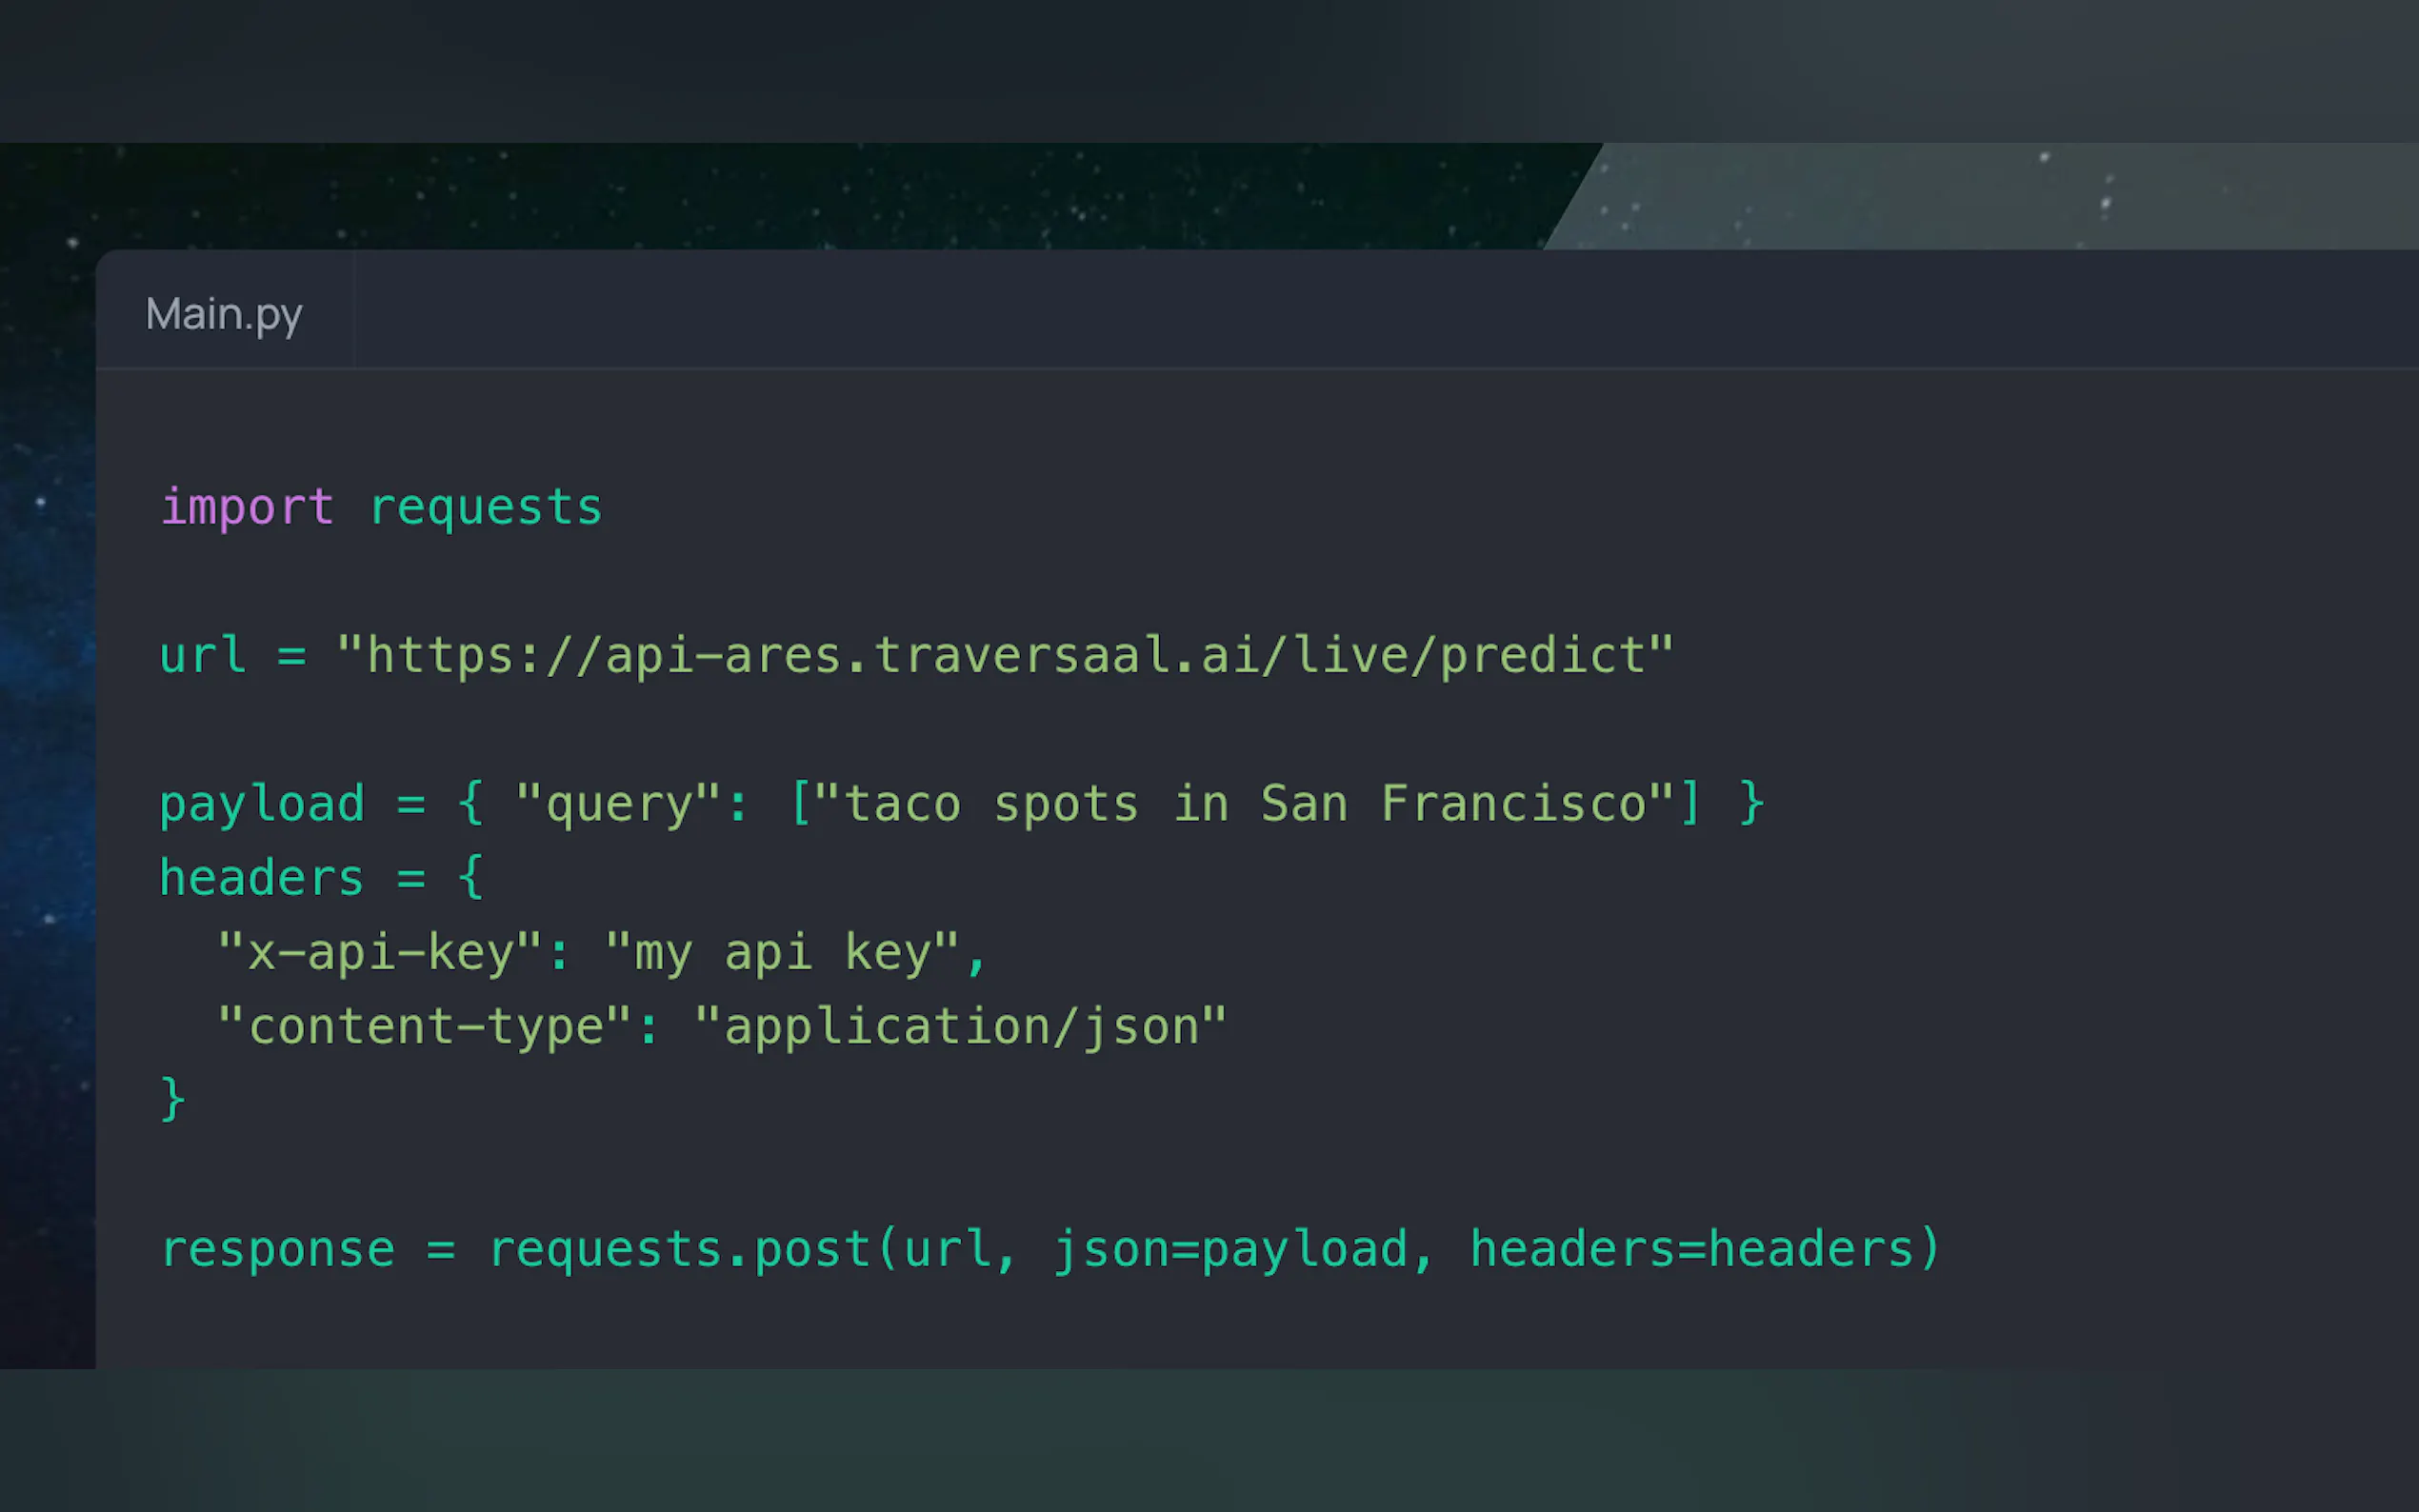Click the "taco spots in San Francisco" string
The image size is (2419, 1512).
pyautogui.click(x=1244, y=804)
